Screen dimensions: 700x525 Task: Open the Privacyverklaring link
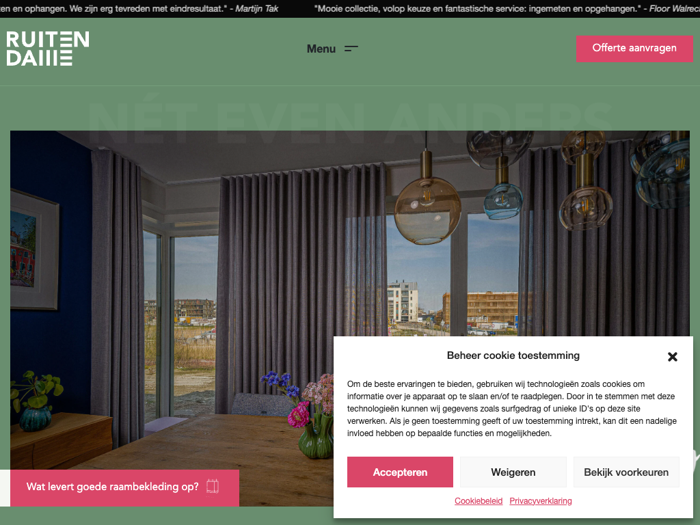[541, 501]
